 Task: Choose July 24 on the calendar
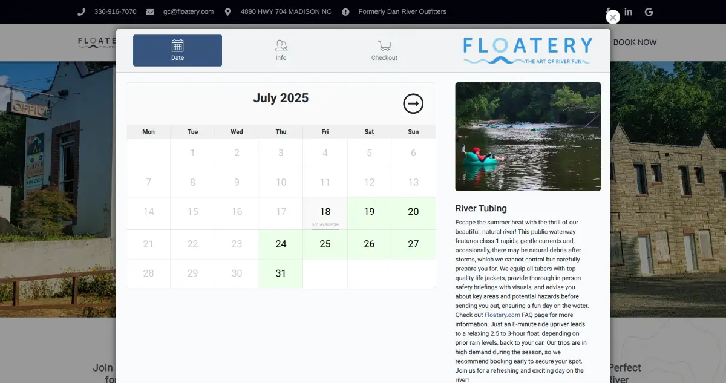tap(281, 244)
